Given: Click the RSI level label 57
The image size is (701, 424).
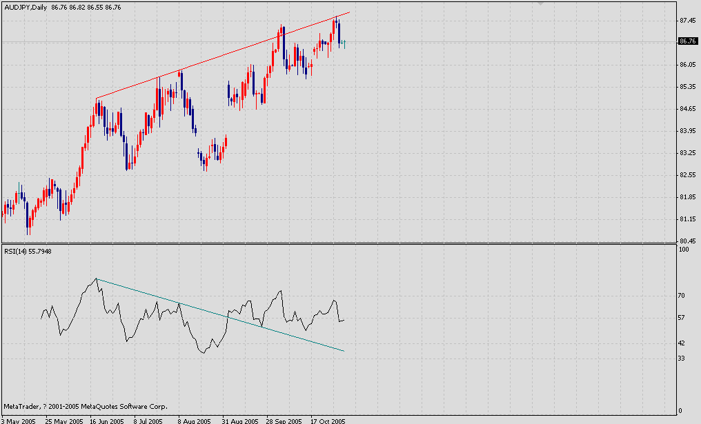Looking at the screenshot, I should [x=681, y=318].
